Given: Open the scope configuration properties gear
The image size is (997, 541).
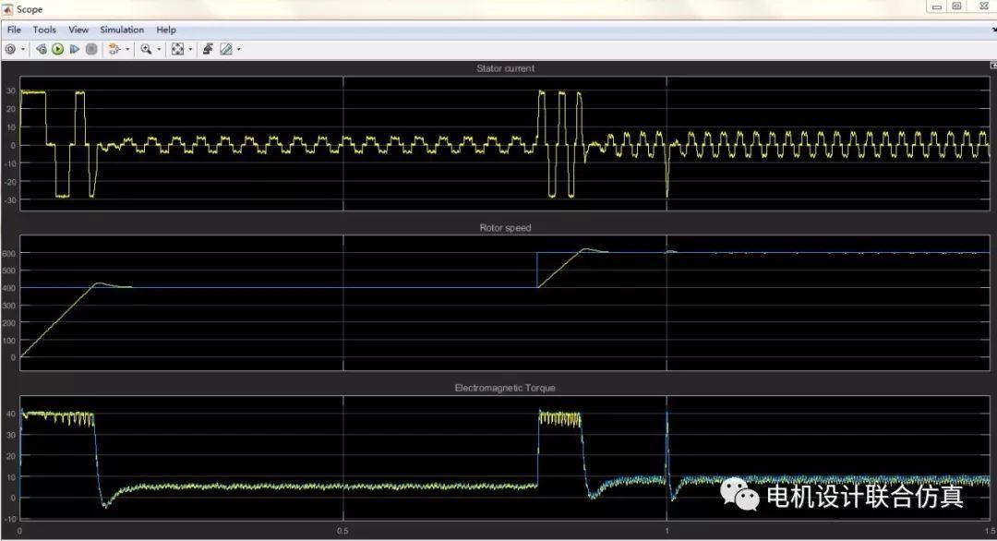Looking at the screenshot, I should coord(10,49).
